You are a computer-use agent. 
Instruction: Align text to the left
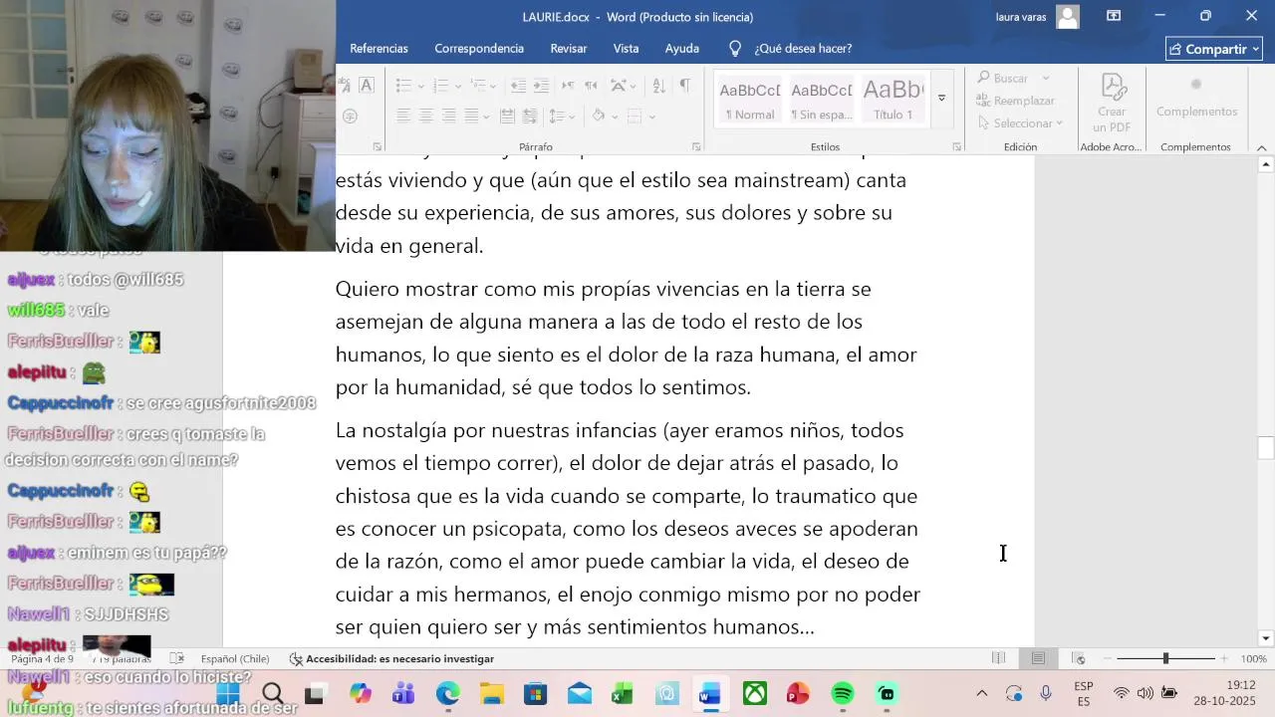click(403, 116)
